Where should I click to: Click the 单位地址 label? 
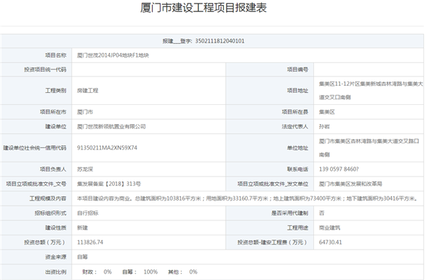(297, 148)
